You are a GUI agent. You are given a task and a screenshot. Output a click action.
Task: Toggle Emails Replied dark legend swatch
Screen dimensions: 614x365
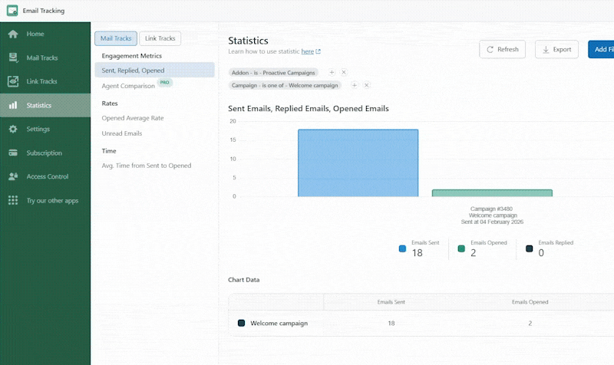coord(529,248)
